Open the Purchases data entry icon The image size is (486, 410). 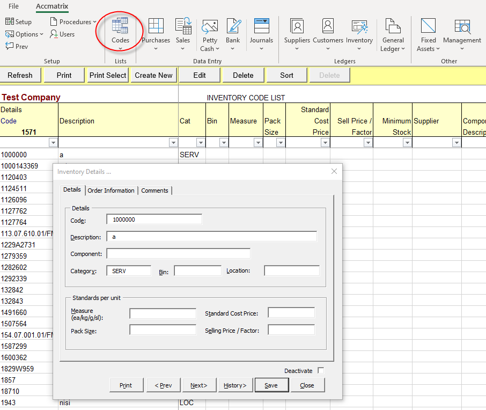156,31
